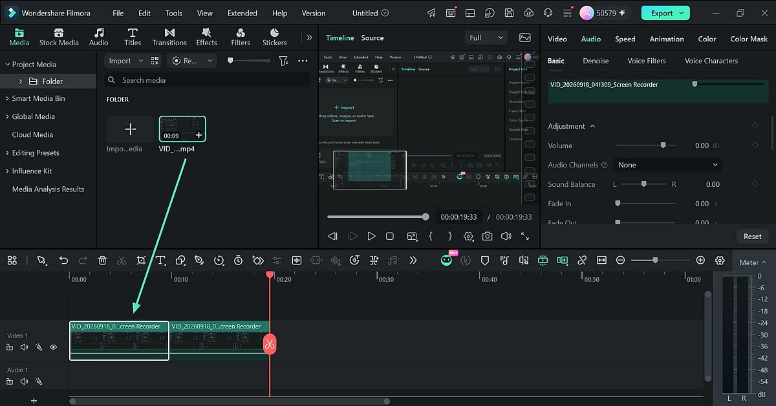Toggle Volume keyframe diamond
This screenshot has height=406, width=776.
(755, 145)
